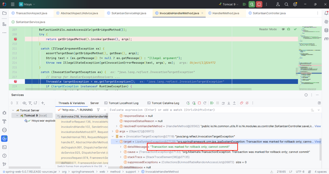The width and height of the screenshot is (329, 174).
Task: Open AI assistant spiral icon
Action: pyautogui.click(x=326, y=22)
